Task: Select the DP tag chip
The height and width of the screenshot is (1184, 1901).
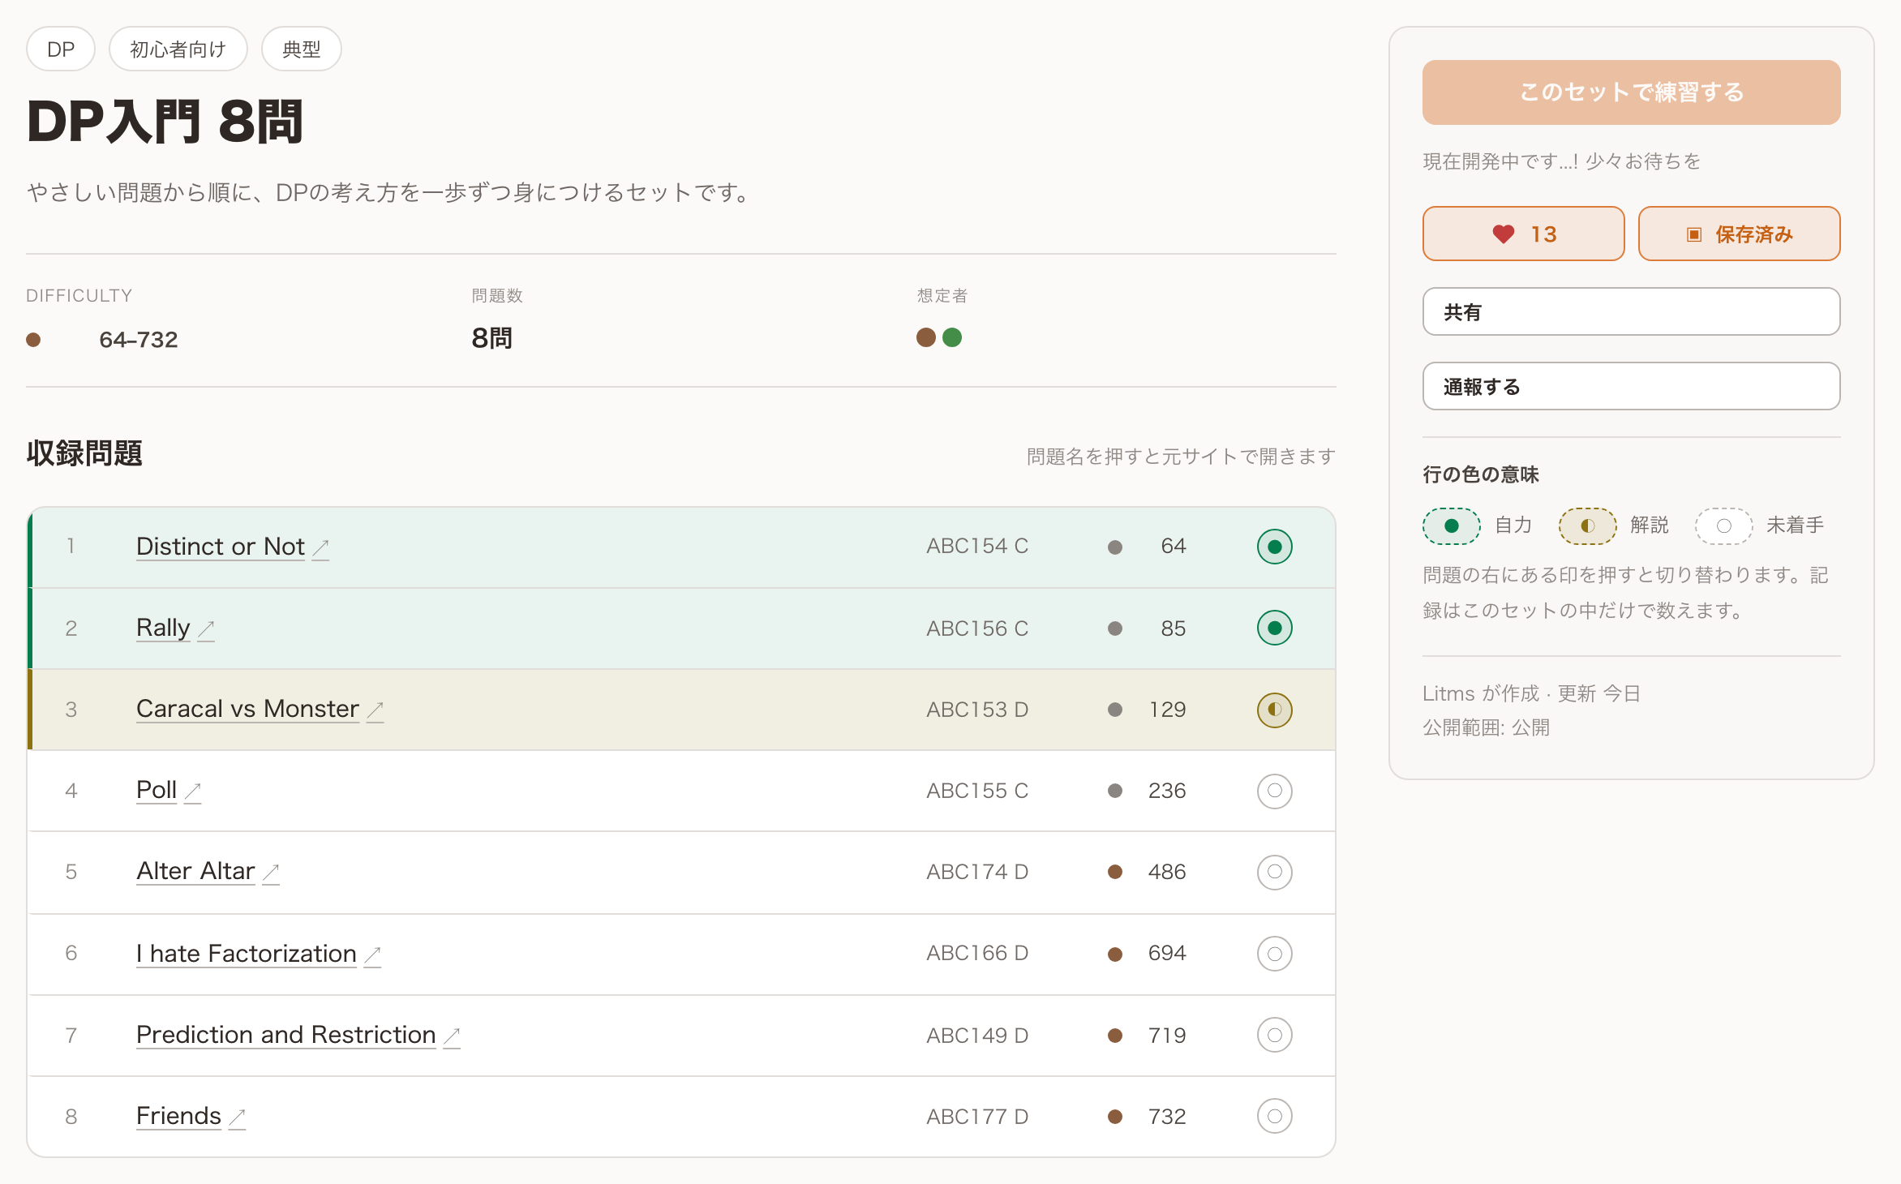Action: (61, 49)
